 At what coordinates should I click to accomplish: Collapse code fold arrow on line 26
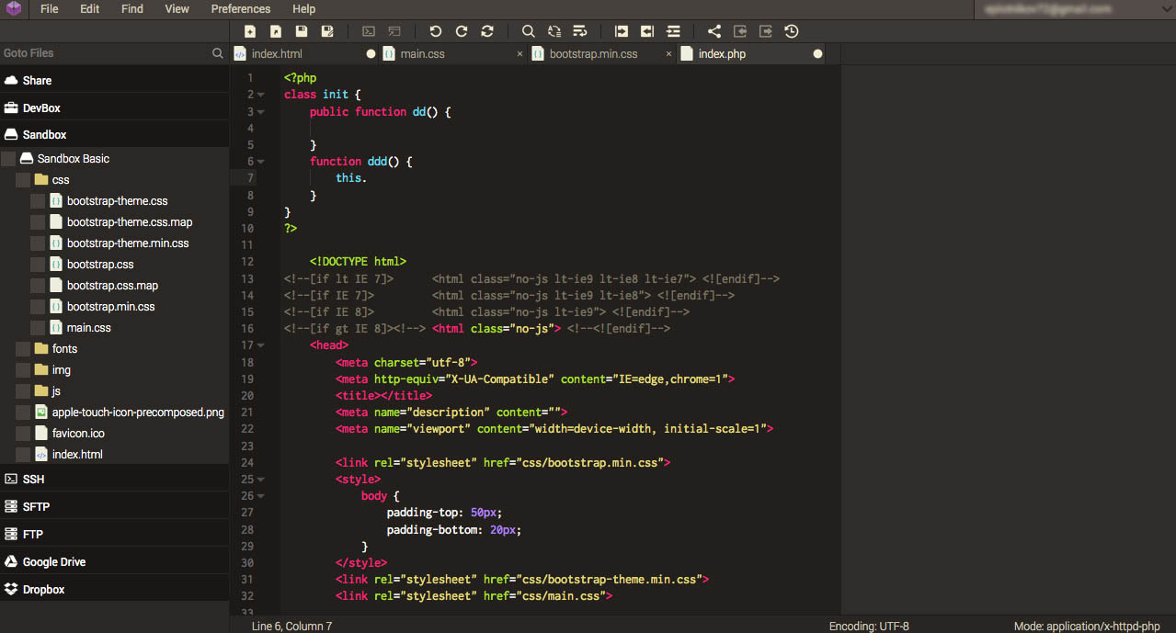pos(261,496)
